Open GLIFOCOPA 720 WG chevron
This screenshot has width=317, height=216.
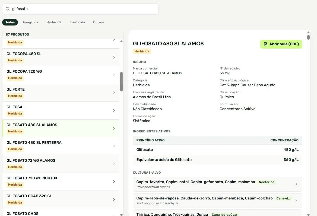114,75
